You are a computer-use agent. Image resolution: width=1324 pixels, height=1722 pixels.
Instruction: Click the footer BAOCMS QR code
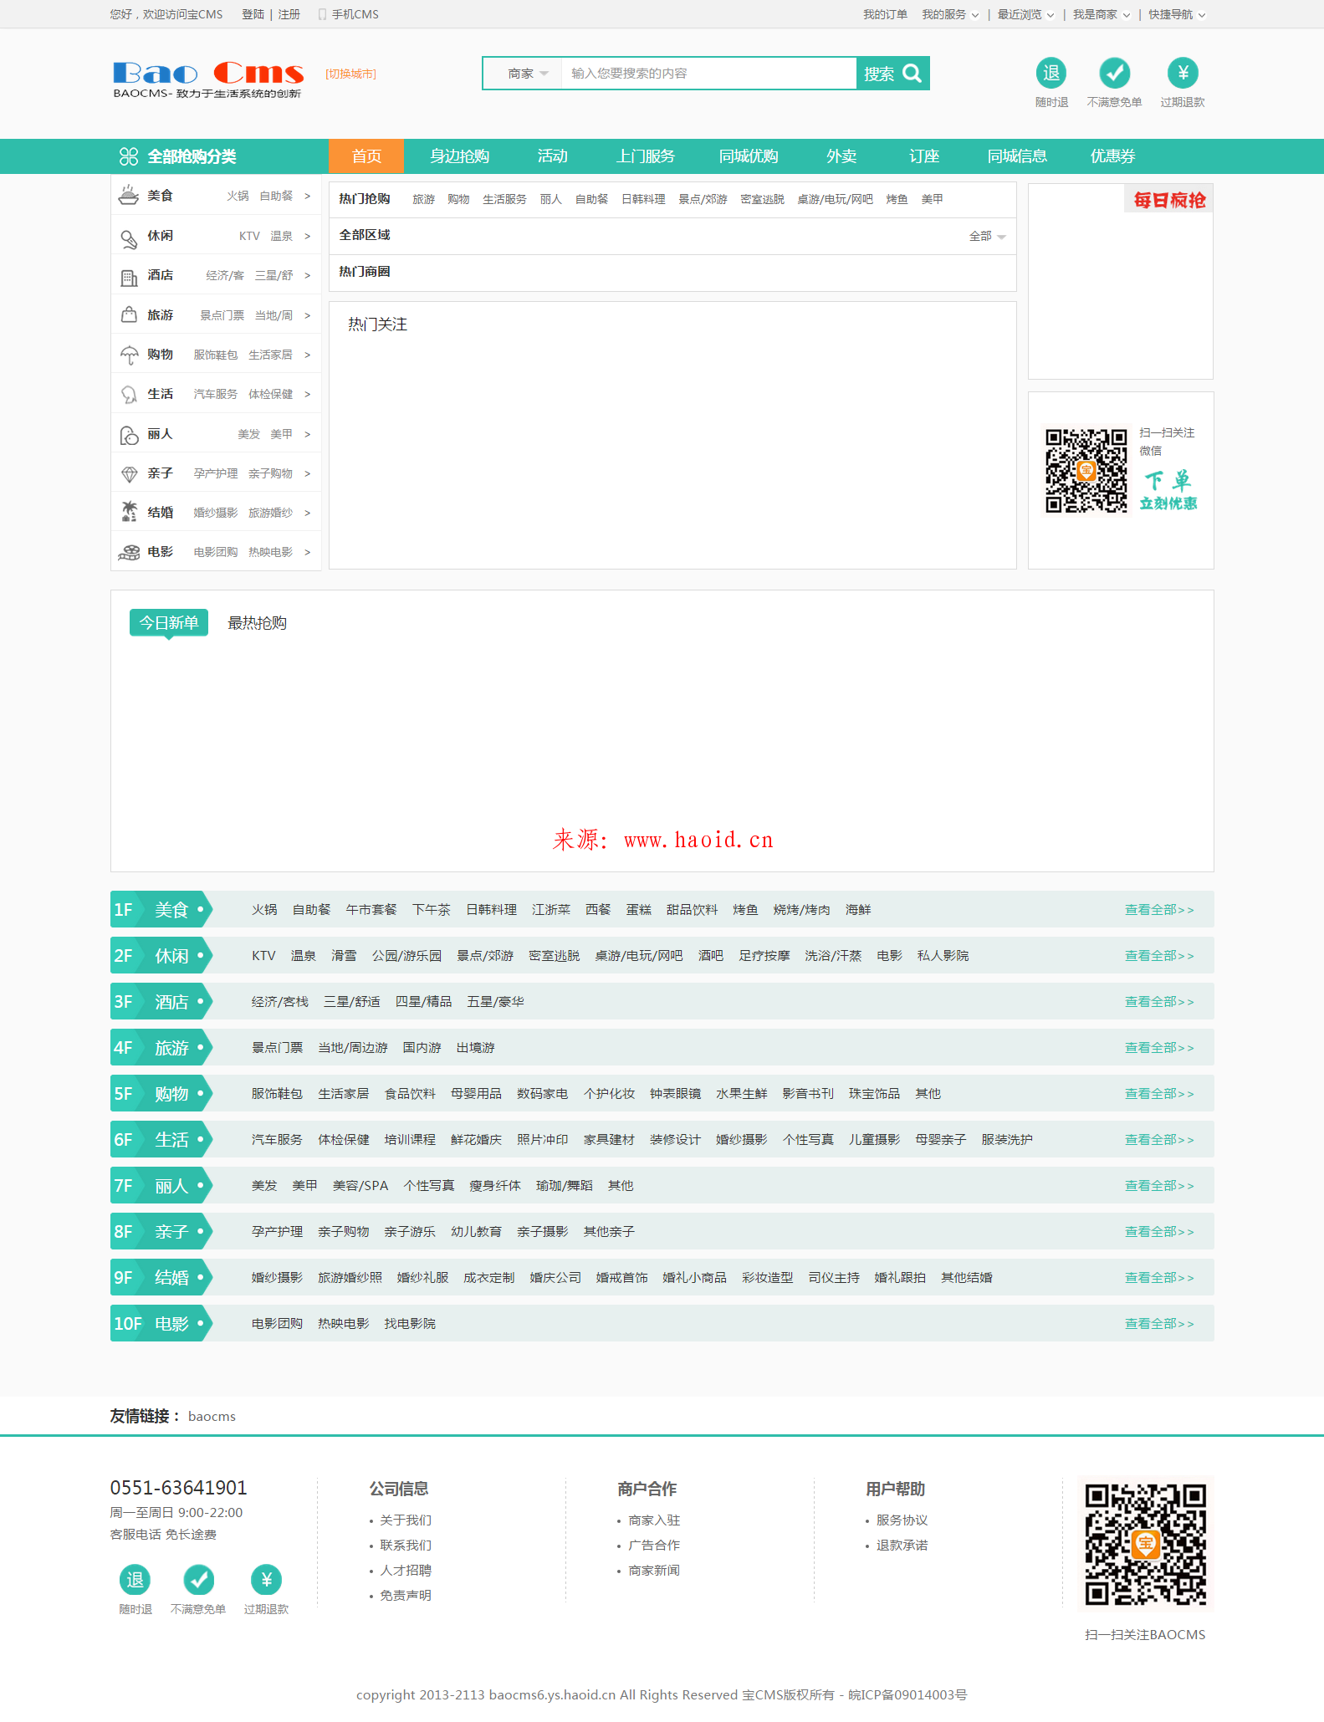tap(1145, 1545)
